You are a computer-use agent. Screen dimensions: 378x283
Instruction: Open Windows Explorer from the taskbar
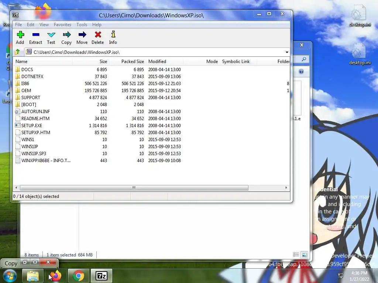click(x=33, y=276)
